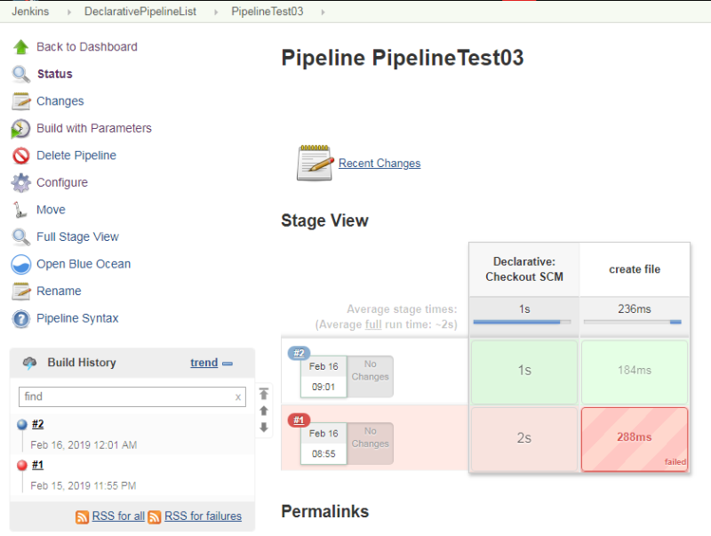The width and height of the screenshot is (711, 536).
Task: Click the Move icon
Action: [x=20, y=210]
